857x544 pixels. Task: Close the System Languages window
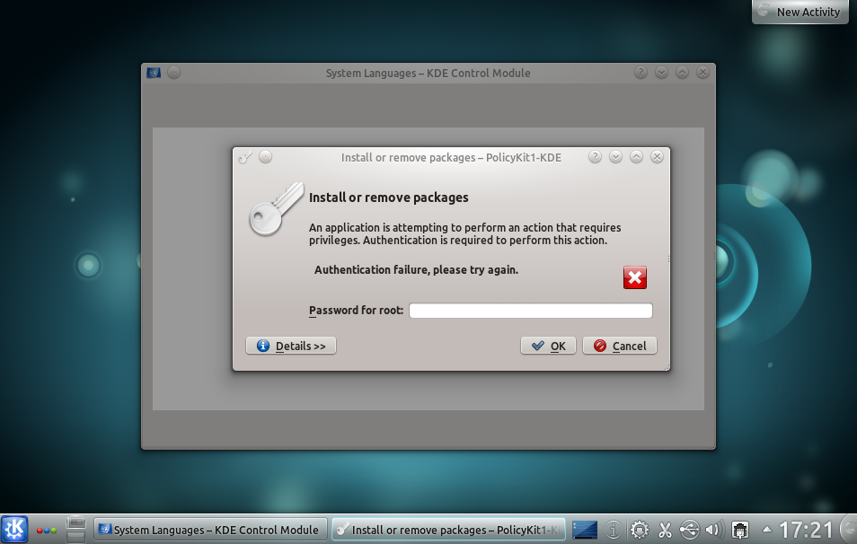tap(702, 73)
